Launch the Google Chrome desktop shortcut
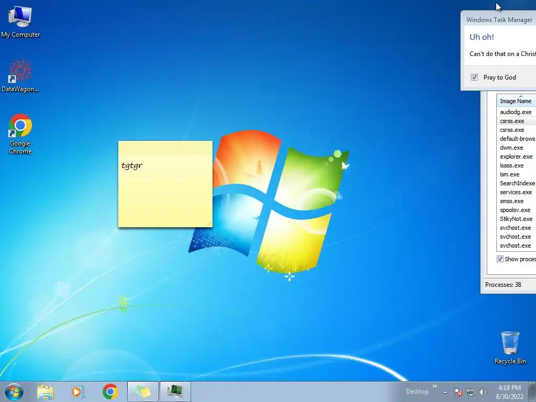This screenshot has height=402, width=536. tap(20, 133)
